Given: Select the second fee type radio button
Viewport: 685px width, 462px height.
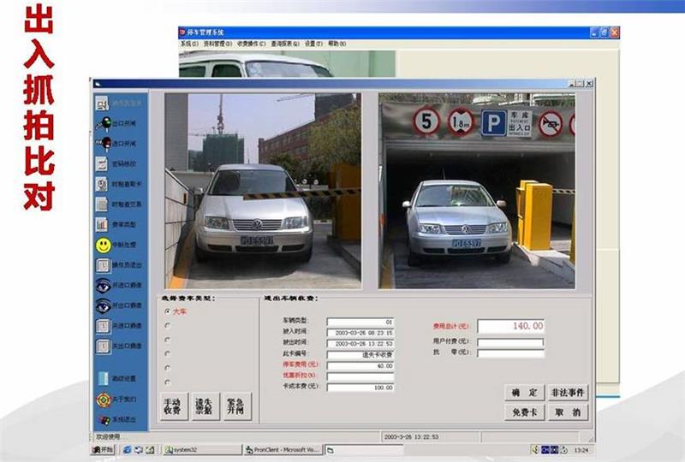Looking at the screenshot, I should tap(167, 325).
